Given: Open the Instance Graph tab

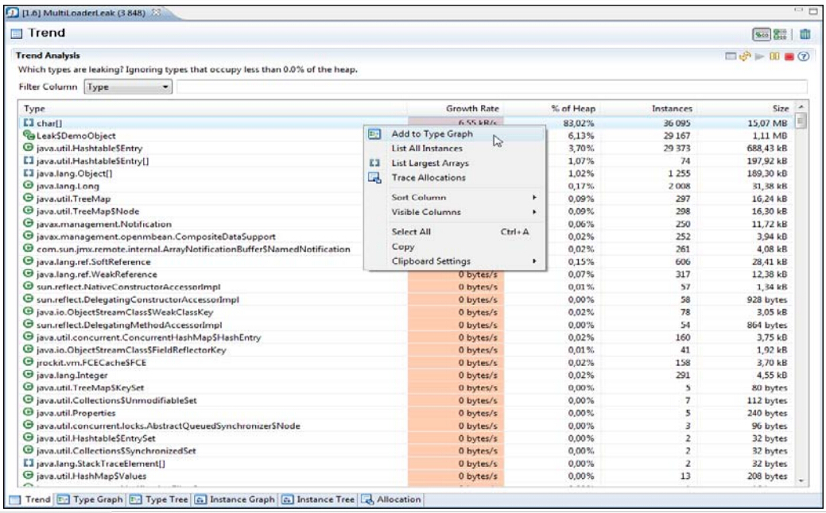Looking at the screenshot, I should click(x=235, y=499).
